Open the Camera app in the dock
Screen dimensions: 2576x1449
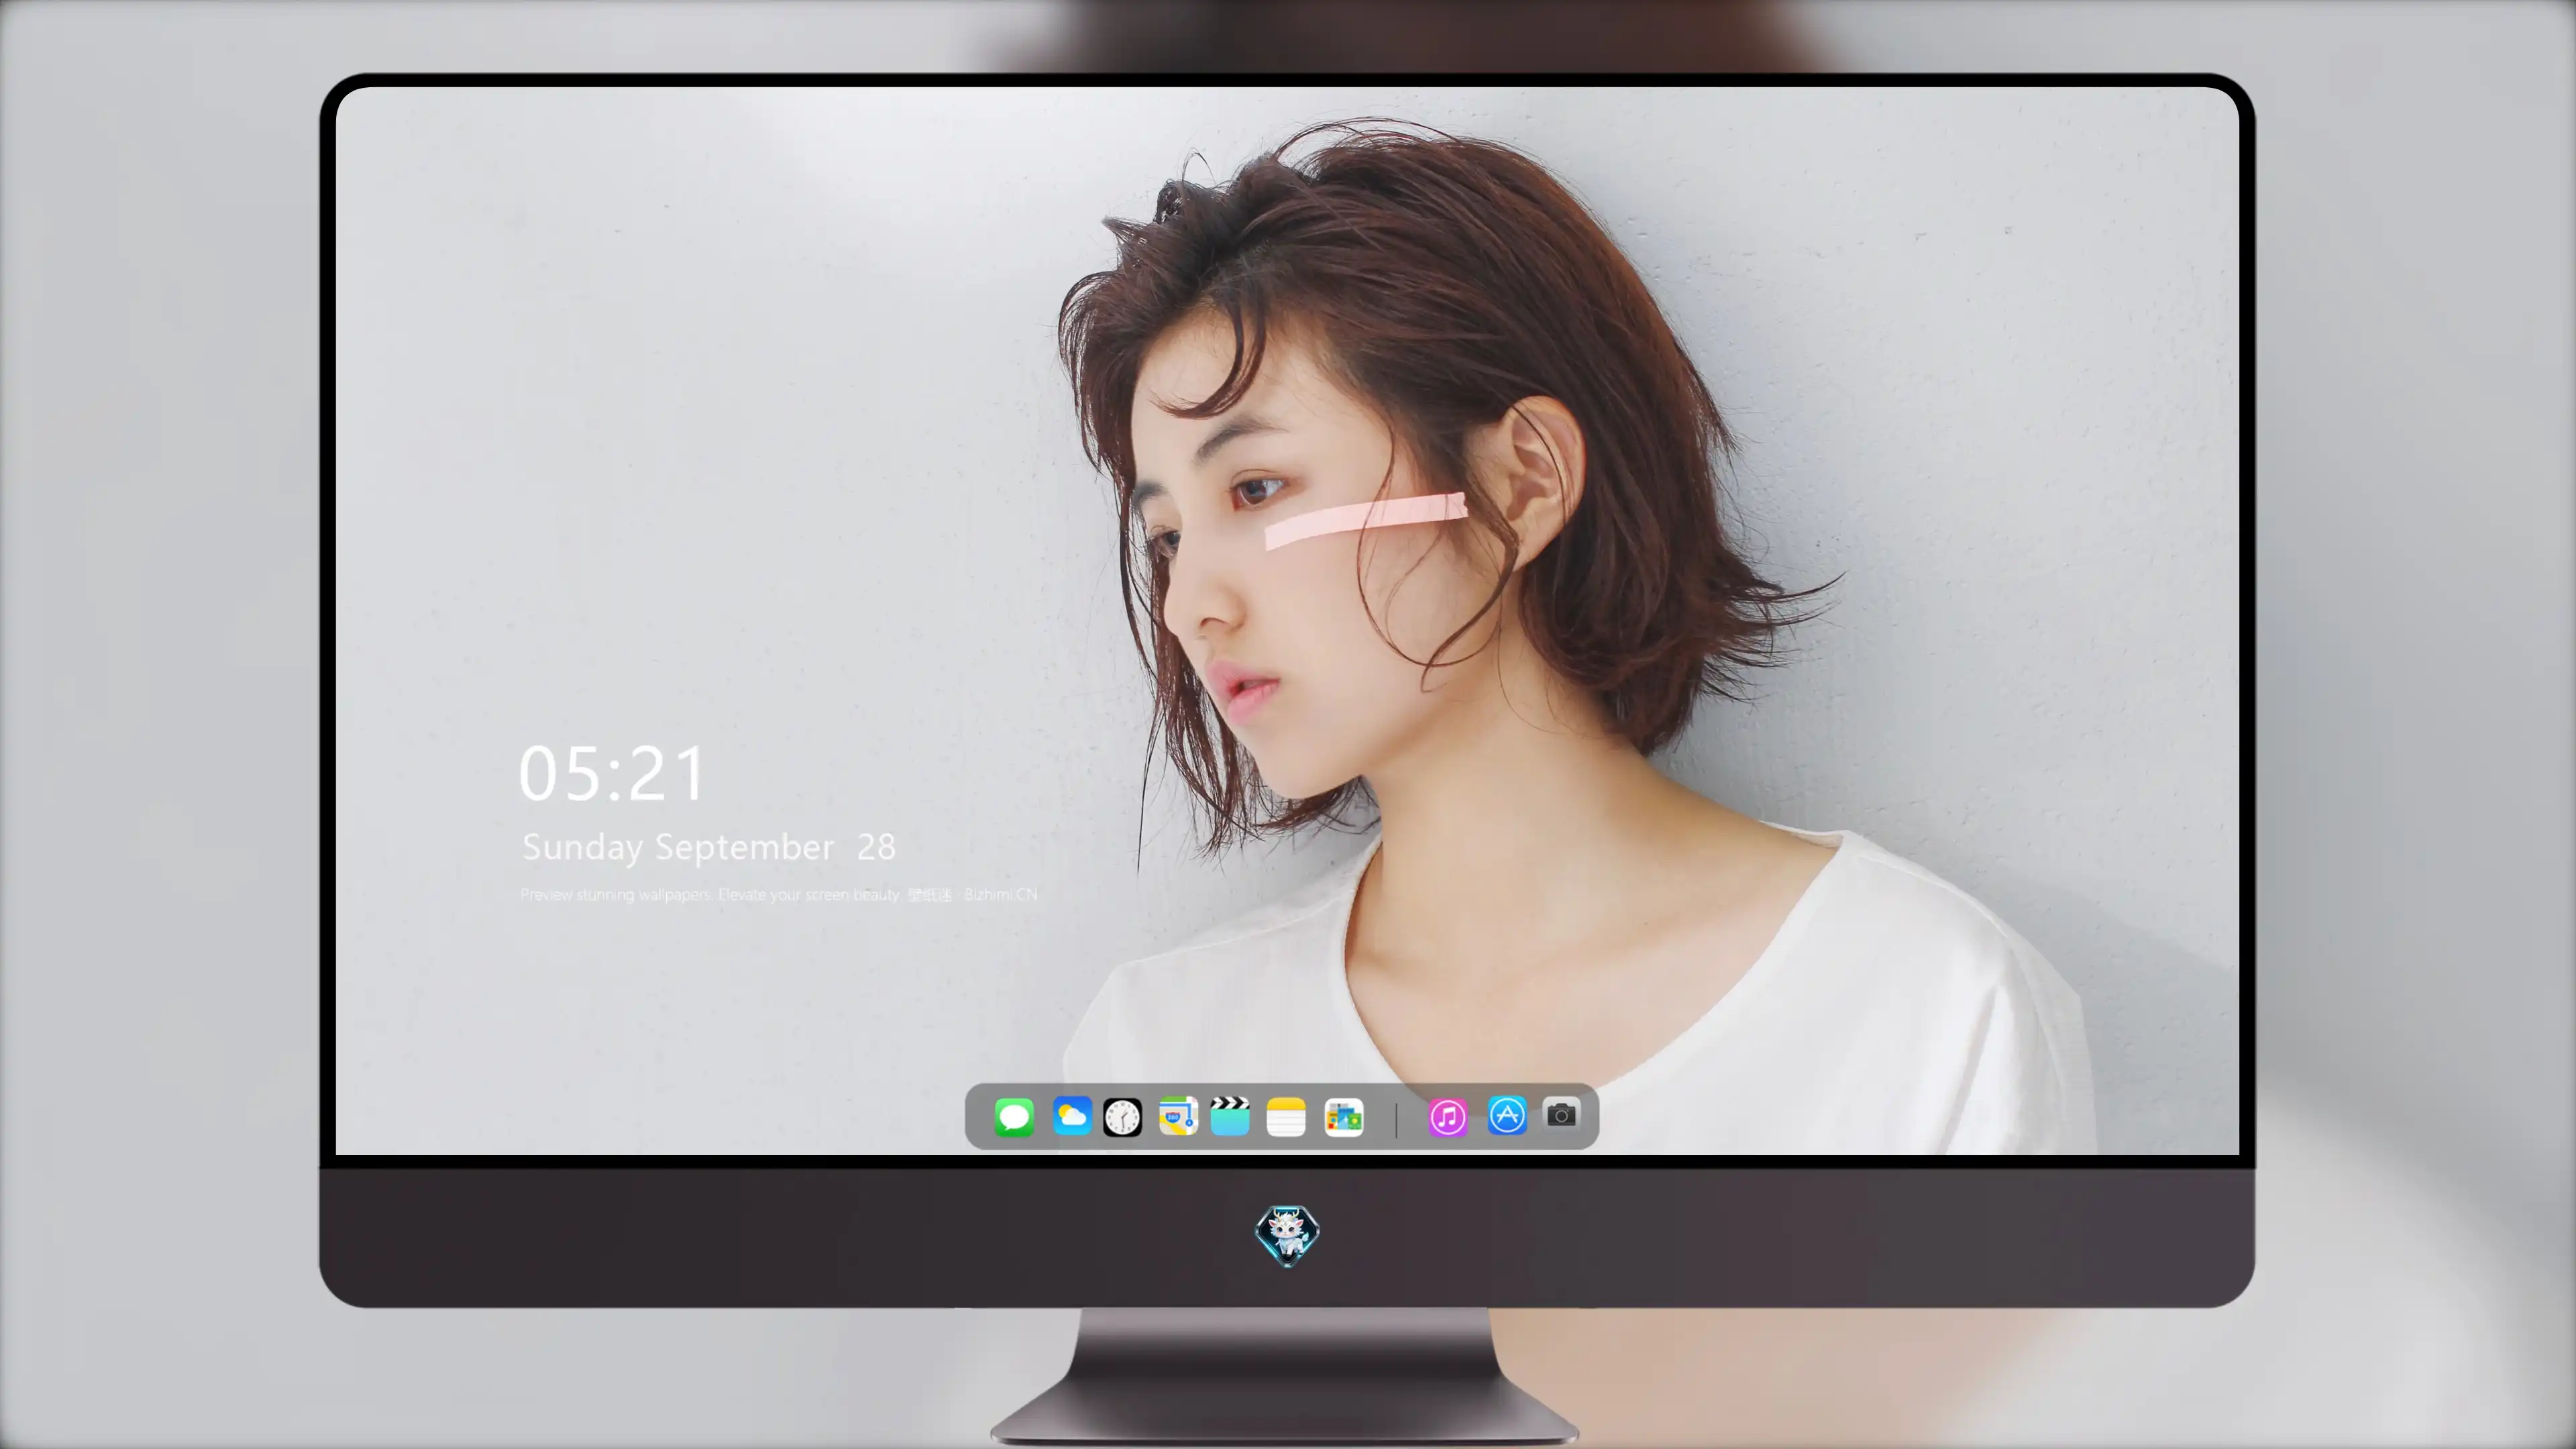point(1561,1114)
